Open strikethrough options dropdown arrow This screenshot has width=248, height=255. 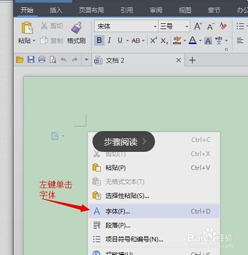click(x=143, y=41)
